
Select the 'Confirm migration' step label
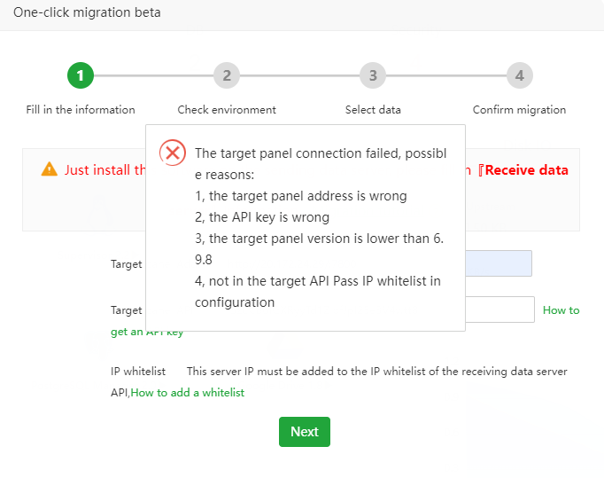[x=520, y=110]
